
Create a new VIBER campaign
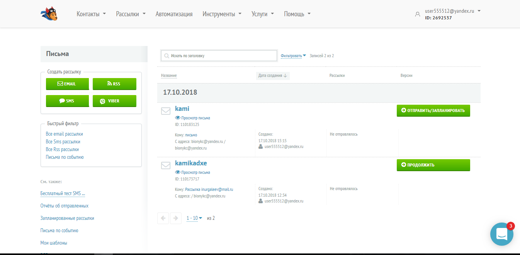pyautogui.click(x=114, y=101)
